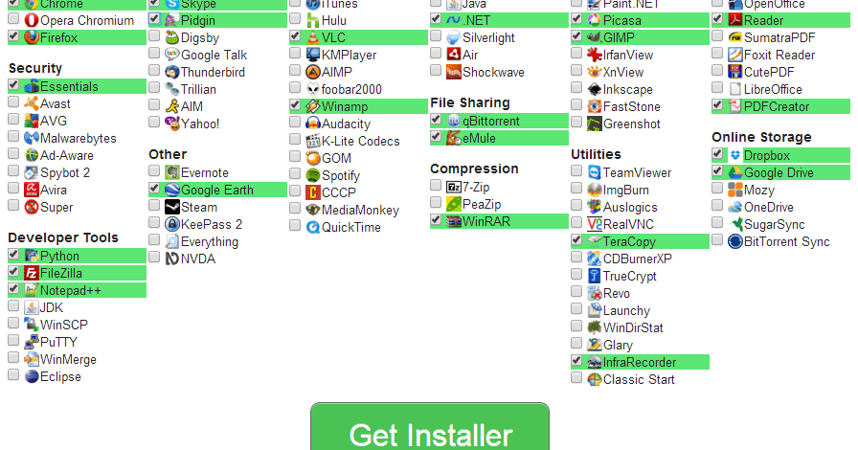
Task: Check the Avast checkbox
Action: coord(13,101)
